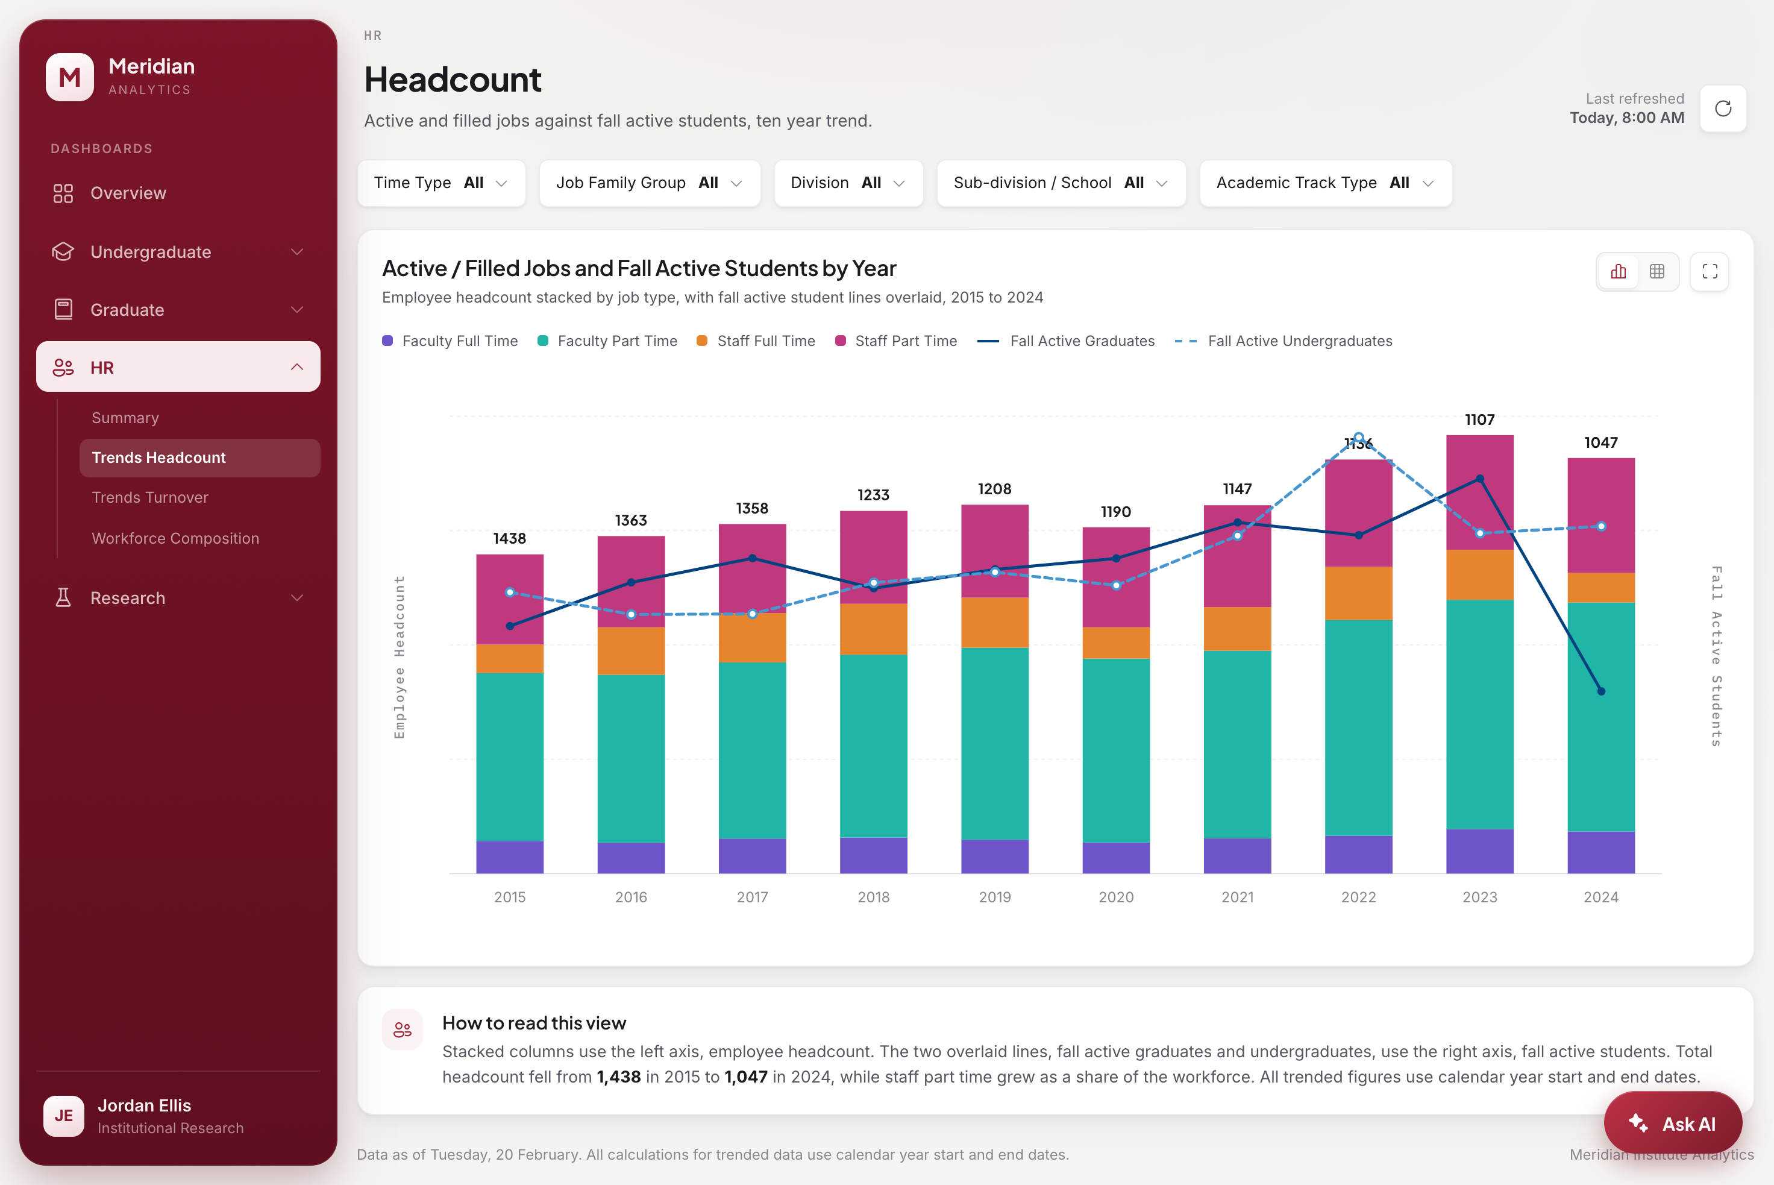Image resolution: width=1774 pixels, height=1185 pixels.
Task: Expand chart to fullscreen
Action: click(1710, 272)
